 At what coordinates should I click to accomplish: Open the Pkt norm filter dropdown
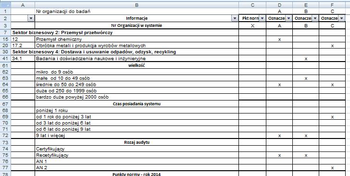(x=262, y=18)
